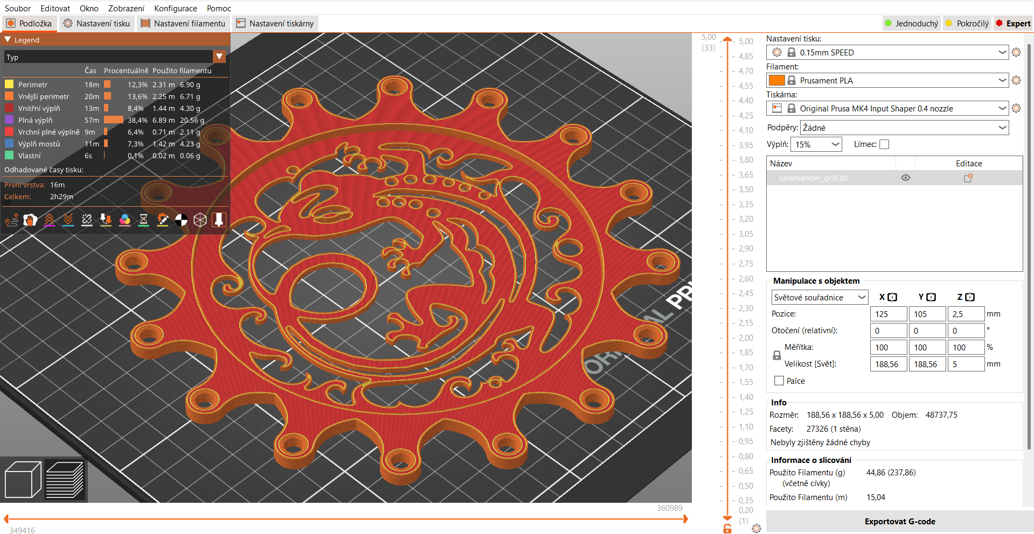
Task: Toggle seams icon showing broken chain link
Action: 87,220
